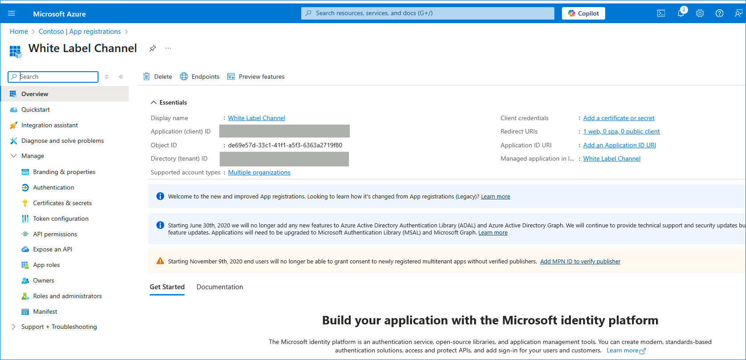Open API permissions menu item

(55, 234)
